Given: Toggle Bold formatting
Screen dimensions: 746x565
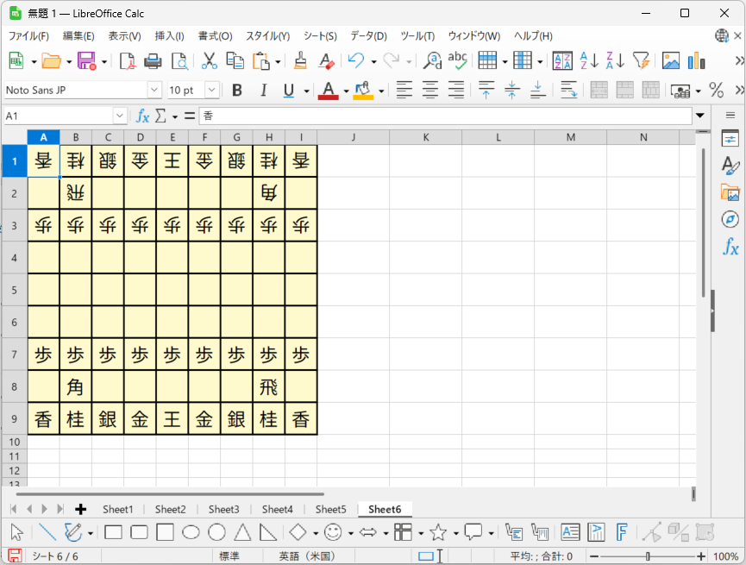Looking at the screenshot, I should [237, 90].
